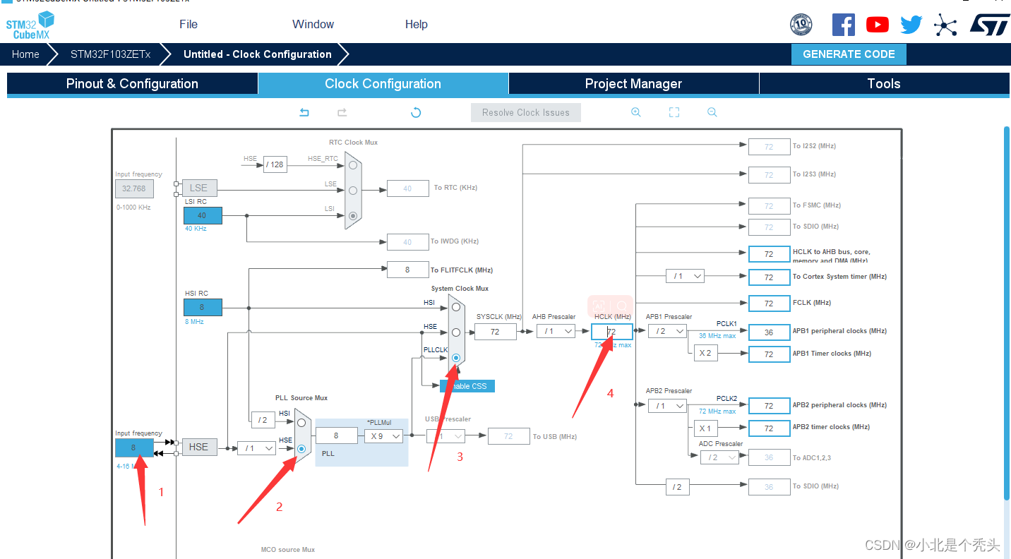1011x559 pixels.
Task: Open the File menu
Action: pyautogui.click(x=189, y=24)
